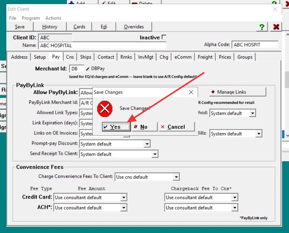Open the Program menu
Viewport: 289px width, 233px height.
[x=31, y=18]
